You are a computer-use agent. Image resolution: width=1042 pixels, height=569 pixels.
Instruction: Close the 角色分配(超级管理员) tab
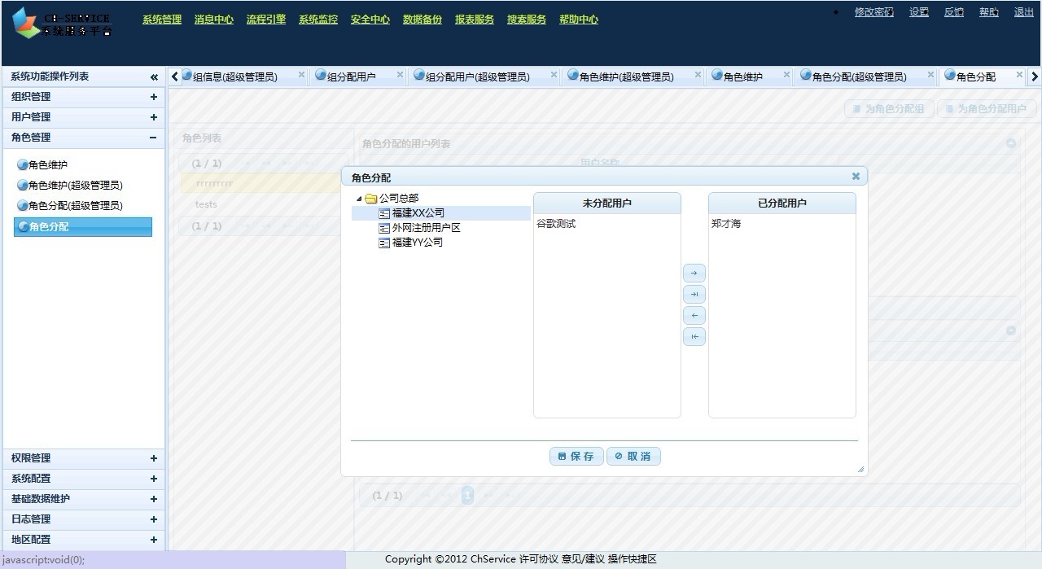(x=930, y=75)
